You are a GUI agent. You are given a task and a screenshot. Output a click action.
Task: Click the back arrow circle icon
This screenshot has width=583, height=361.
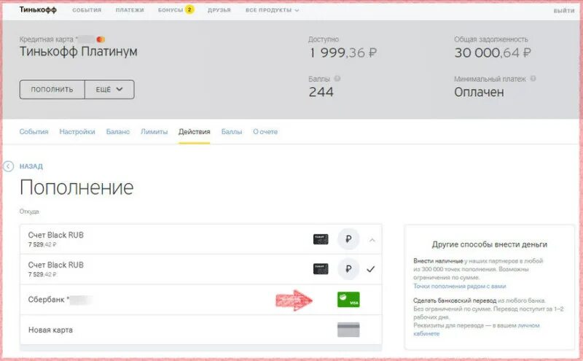click(8, 166)
